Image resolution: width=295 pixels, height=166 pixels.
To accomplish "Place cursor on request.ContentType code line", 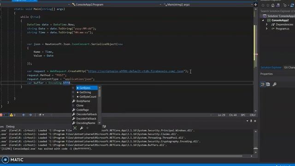I will [x=61, y=79].
